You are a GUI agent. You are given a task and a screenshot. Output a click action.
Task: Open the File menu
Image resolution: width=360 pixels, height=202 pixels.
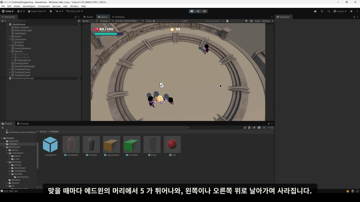[3, 6]
